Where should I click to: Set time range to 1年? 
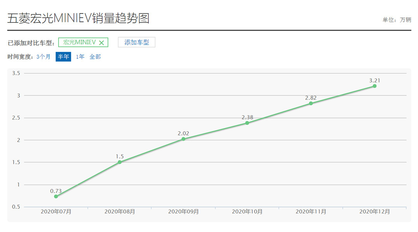(80, 57)
